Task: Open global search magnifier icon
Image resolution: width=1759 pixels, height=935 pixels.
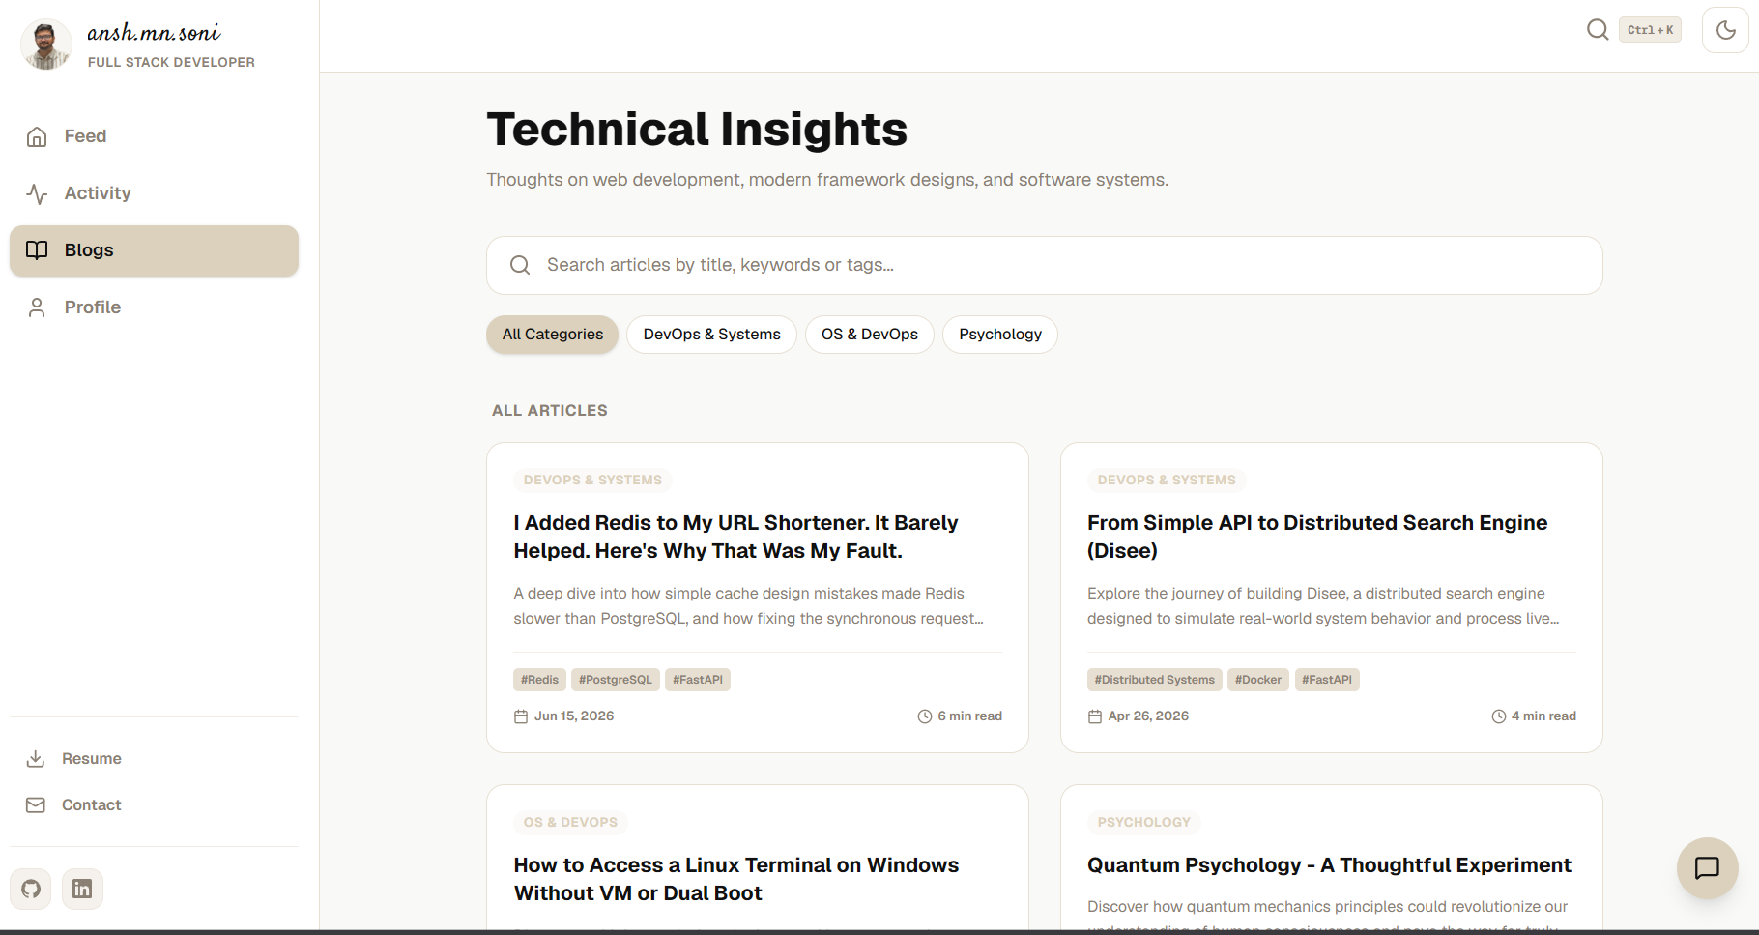Action: click(1598, 30)
